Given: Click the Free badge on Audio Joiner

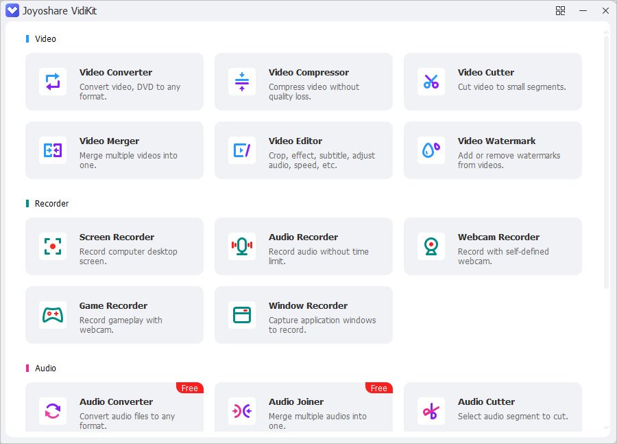Looking at the screenshot, I should (379, 388).
